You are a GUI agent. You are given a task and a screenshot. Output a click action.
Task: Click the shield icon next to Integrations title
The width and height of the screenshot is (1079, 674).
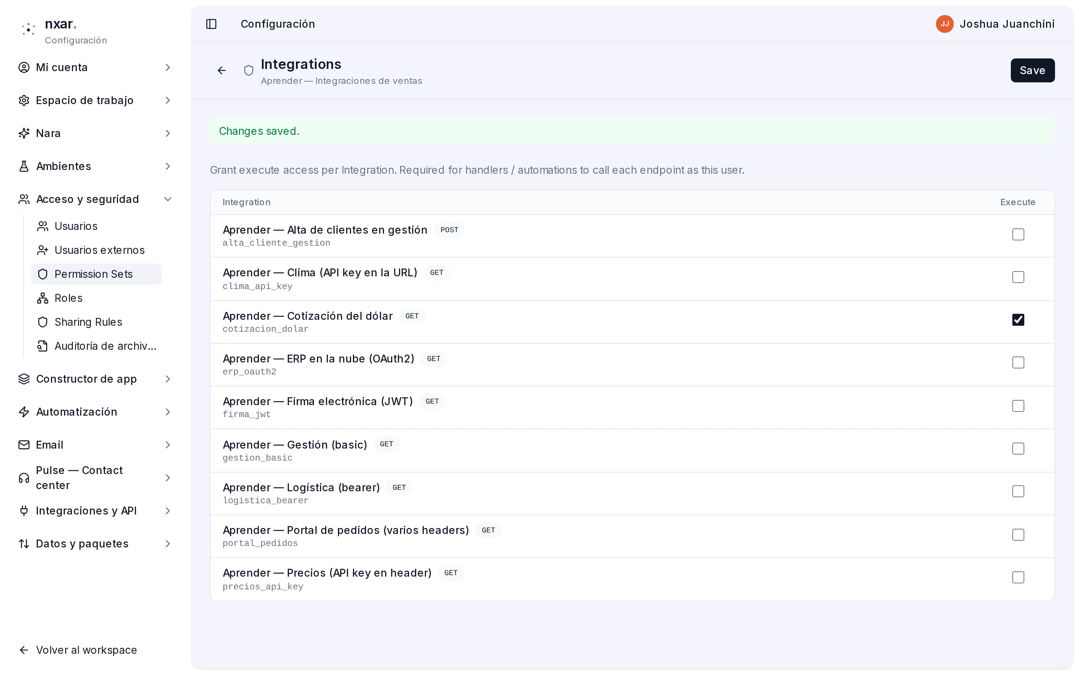[249, 70]
